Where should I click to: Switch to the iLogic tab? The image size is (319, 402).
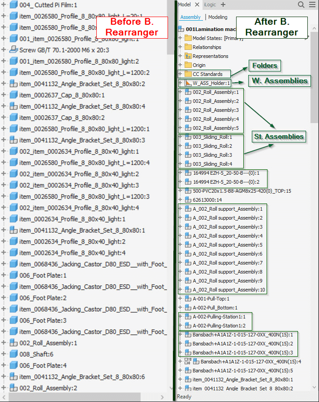(210, 4)
